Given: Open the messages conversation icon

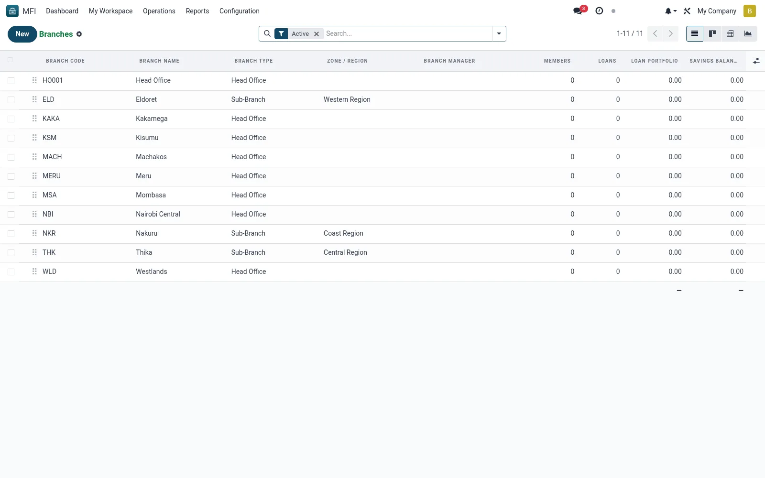Looking at the screenshot, I should tap(578, 11).
